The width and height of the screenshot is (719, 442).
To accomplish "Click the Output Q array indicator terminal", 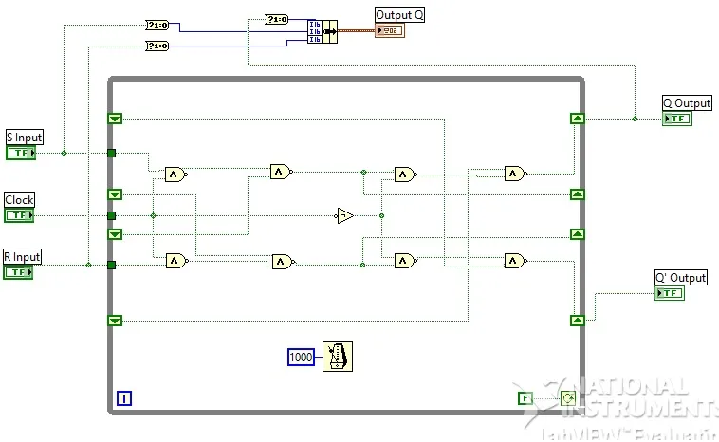I will pos(390,30).
